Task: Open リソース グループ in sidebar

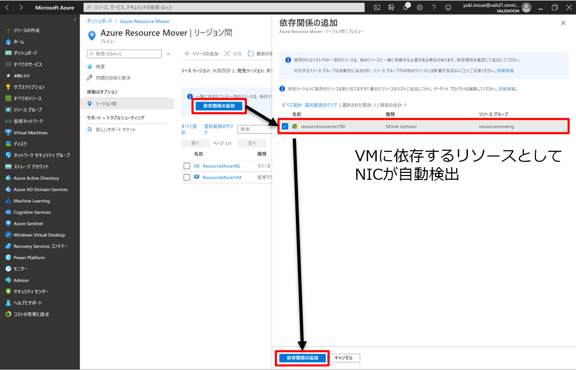Action: pos(24,110)
